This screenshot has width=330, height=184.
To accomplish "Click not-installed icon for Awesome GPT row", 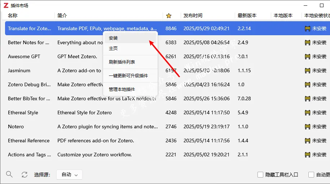I will point(308,57).
